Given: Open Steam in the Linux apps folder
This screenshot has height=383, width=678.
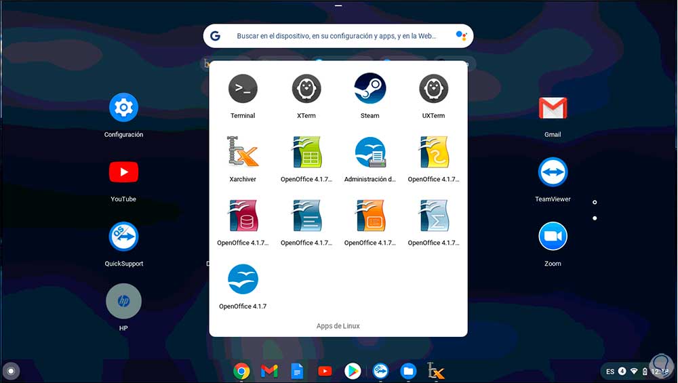Looking at the screenshot, I should (370, 89).
